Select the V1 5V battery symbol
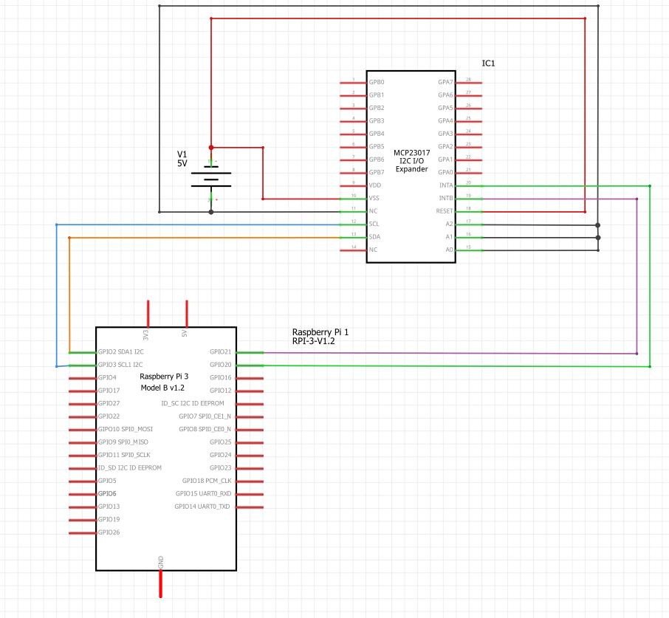This screenshot has height=618, width=669. pos(210,179)
